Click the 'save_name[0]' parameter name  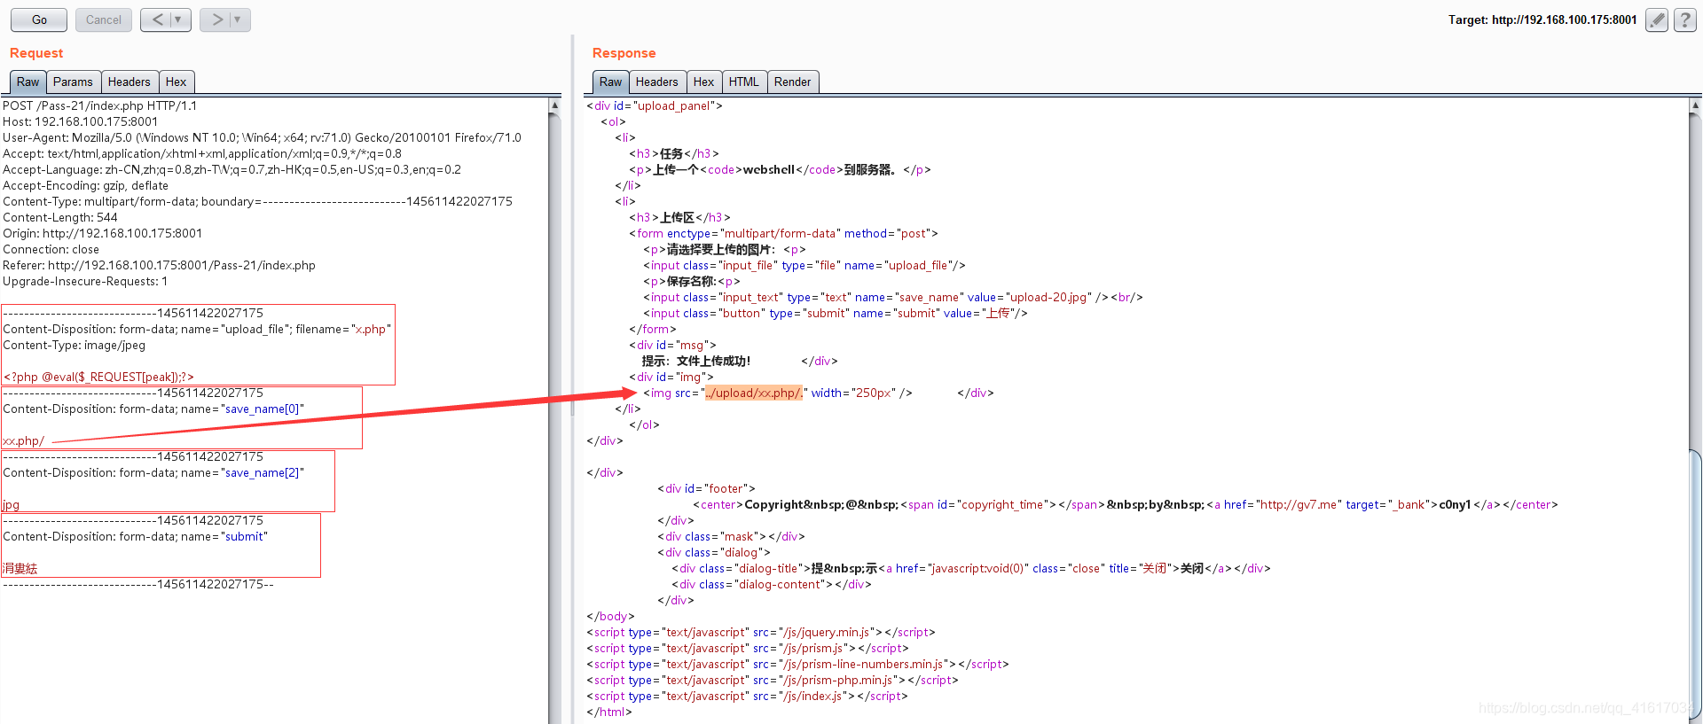pos(262,409)
